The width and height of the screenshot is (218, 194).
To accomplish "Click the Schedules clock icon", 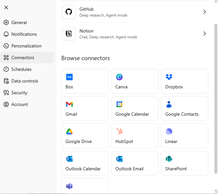I will 6,69.
